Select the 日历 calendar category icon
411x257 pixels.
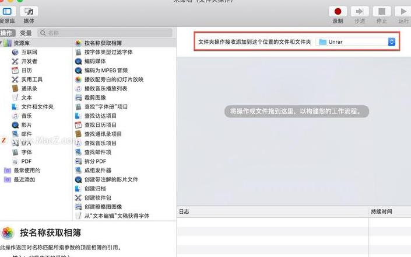coord(15,70)
